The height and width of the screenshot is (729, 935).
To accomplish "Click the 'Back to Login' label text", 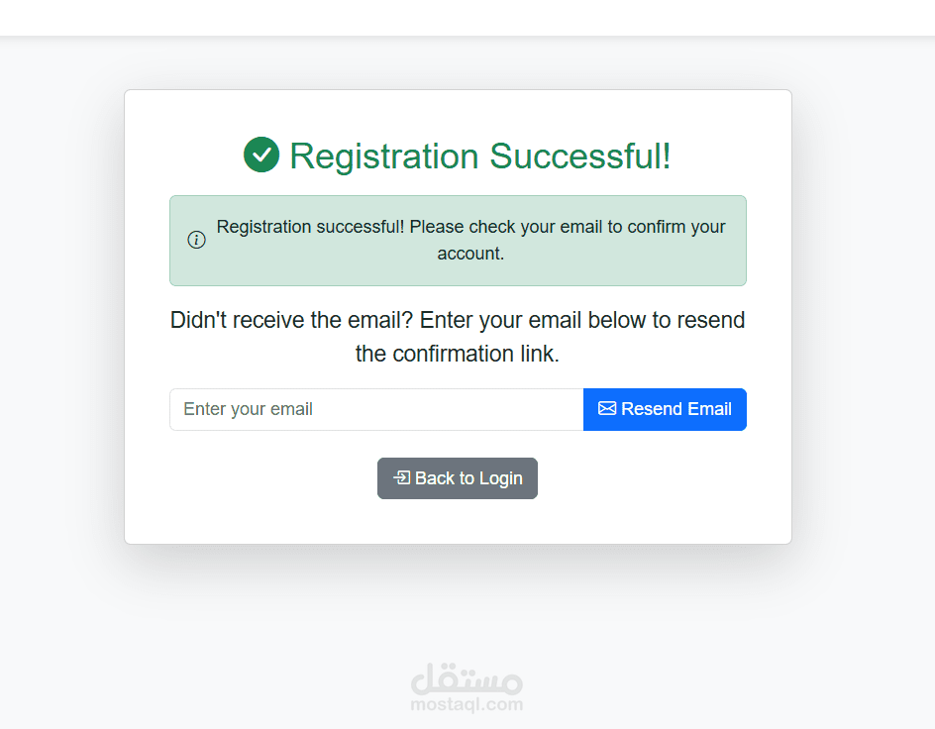I will (468, 478).
